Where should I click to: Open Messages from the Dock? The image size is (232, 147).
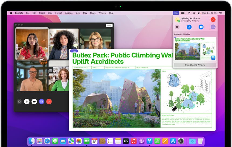tap(55, 141)
